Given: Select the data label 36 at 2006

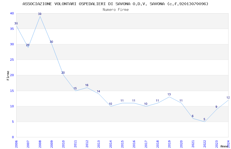Looking at the screenshot, I should tap(16, 23).
